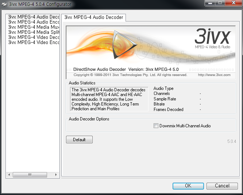Viewport: 243px width, 195px height.
Task: Click the horizontal scrollbar thumb in the list
Action: 30,175
